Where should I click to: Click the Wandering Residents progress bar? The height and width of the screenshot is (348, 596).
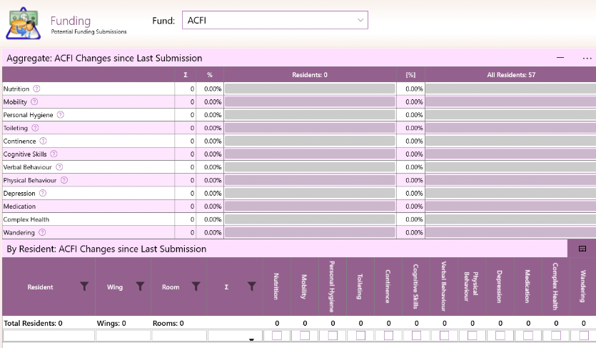click(x=310, y=232)
